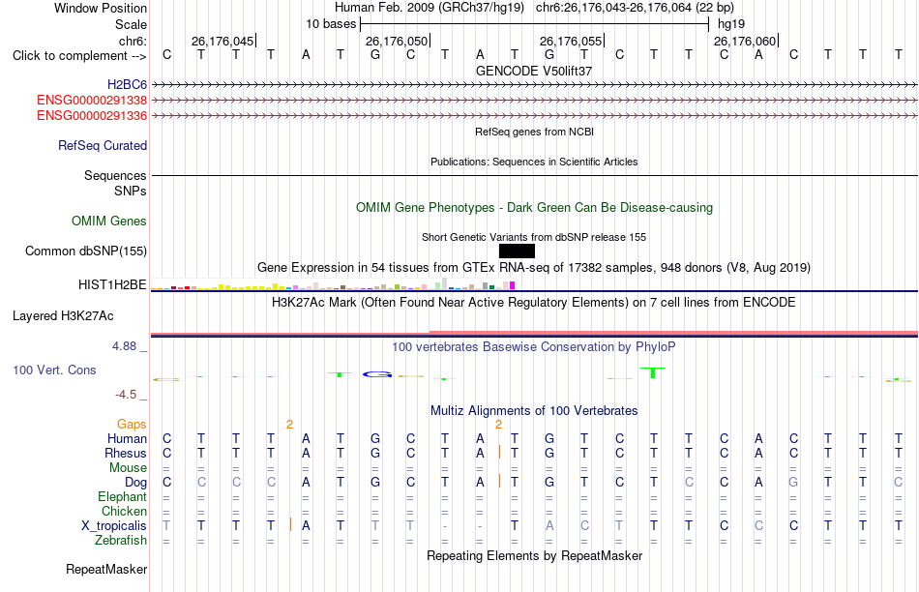Click '100 vertebrates Basewise Conservation by PhyloP' title
The image size is (919, 592).
coord(534,347)
